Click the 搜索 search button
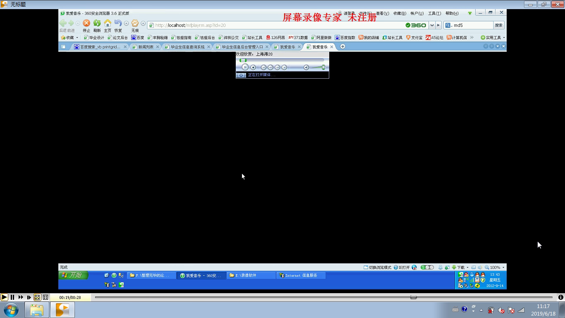The width and height of the screenshot is (565, 318). pyautogui.click(x=499, y=25)
